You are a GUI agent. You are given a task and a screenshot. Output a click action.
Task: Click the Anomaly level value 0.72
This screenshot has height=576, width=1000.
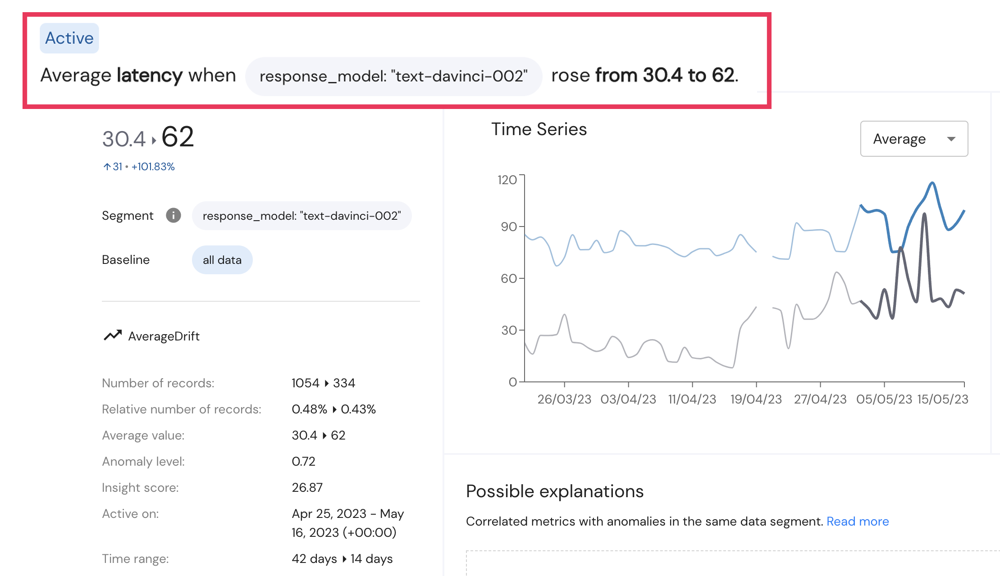(x=303, y=461)
